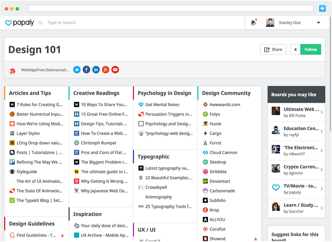The height and width of the screenshot is (242, 332).
Task: Open the Learn / Study board by Geccher
Action: [296, 208]
